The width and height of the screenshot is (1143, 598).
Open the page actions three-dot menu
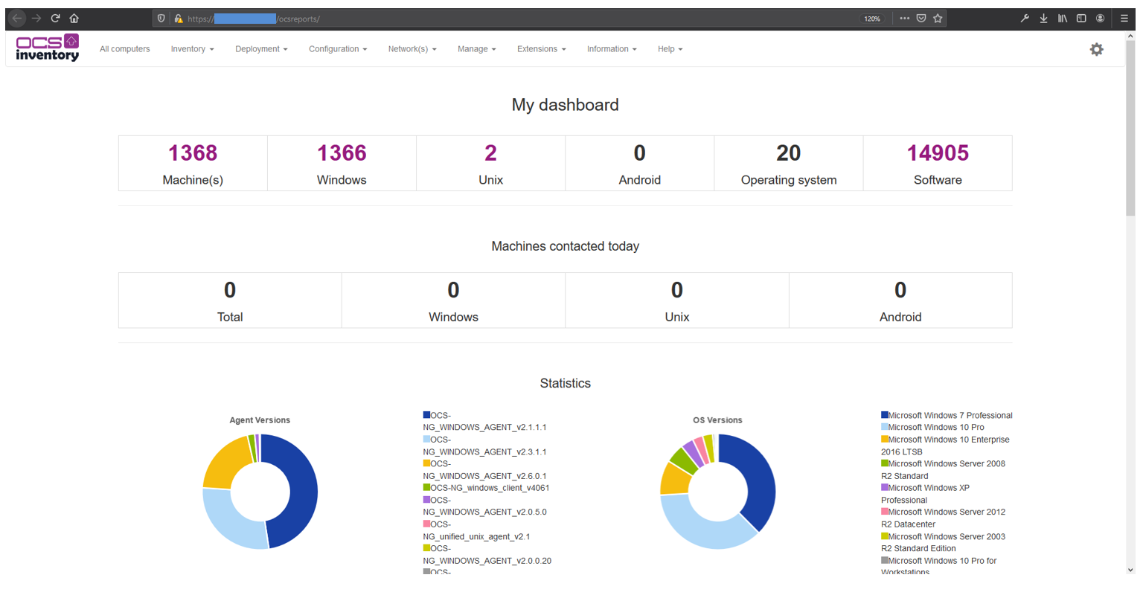pos(904,19)
